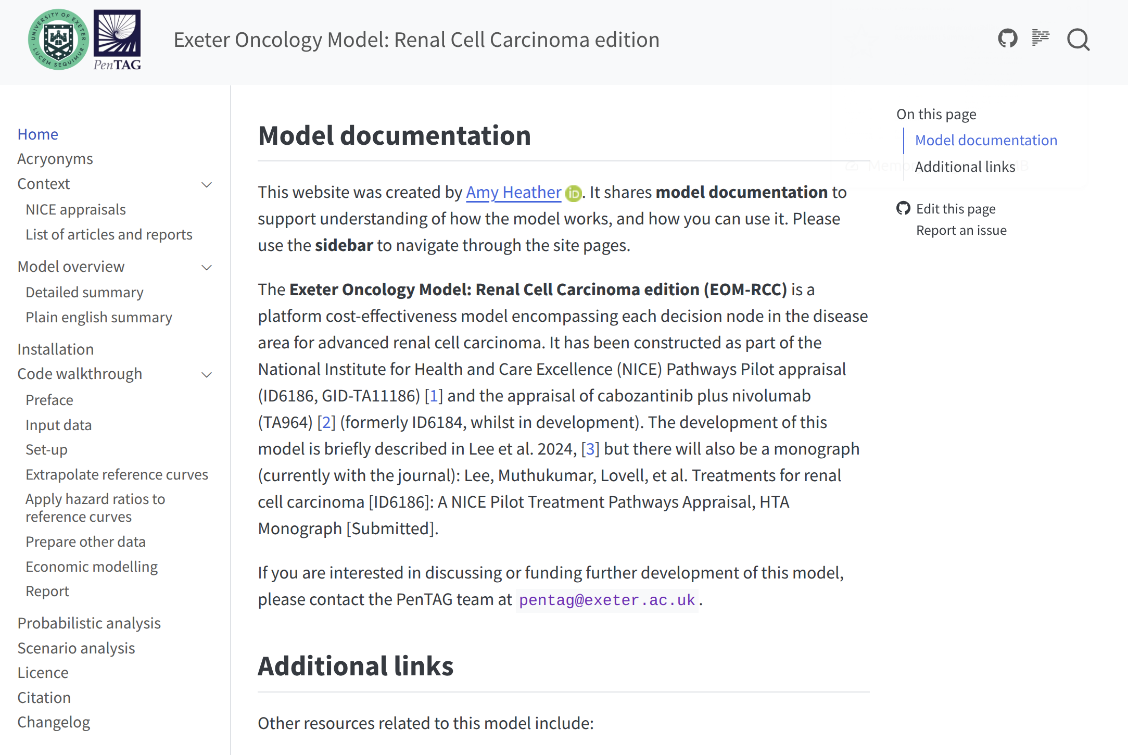Screen dimensions: 1128x755
Task: Click the Report an issue link
Action: (961, 231)
